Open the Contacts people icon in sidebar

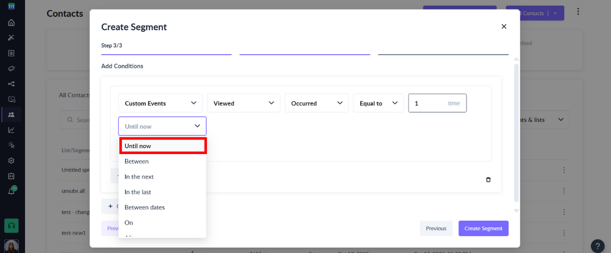[x=11, y=114]
